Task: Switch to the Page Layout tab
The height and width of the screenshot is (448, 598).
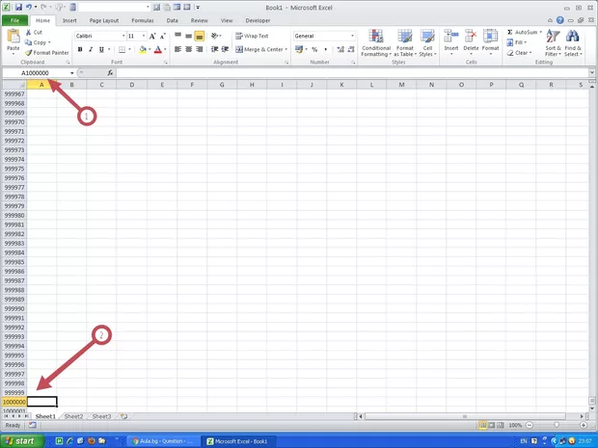Action: click(104, 20)
